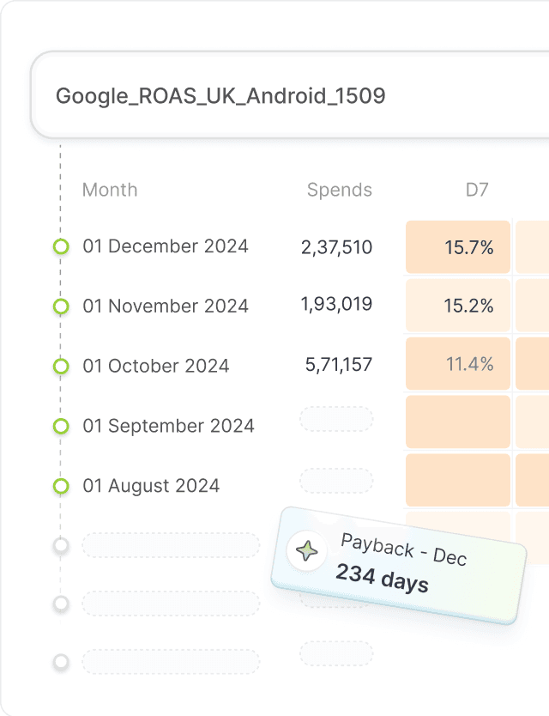Image resolution: width=549 pixels, height=716 pixels.
Task: Click the 5,71,157 October spends value
Action: coord(339,365)
